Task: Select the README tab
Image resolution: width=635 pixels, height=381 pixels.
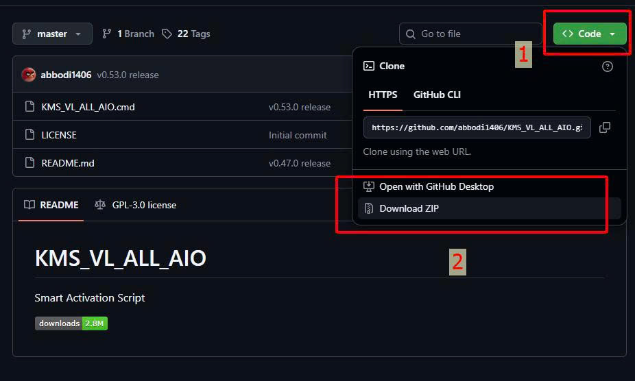Action: point(51,205)
